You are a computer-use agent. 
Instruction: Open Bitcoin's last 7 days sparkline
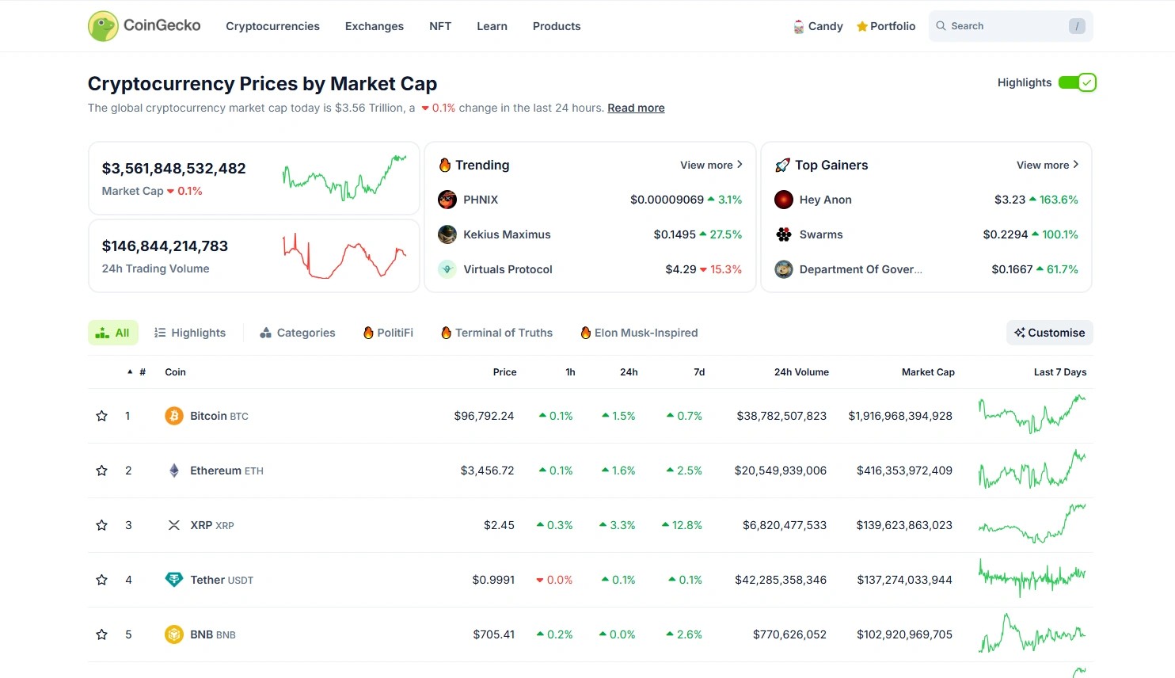pos(1032,414)
